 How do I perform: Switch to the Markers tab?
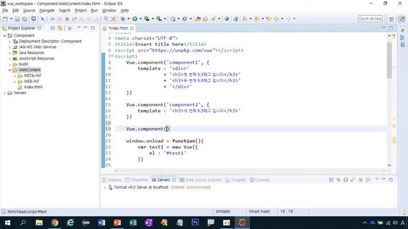112,179
